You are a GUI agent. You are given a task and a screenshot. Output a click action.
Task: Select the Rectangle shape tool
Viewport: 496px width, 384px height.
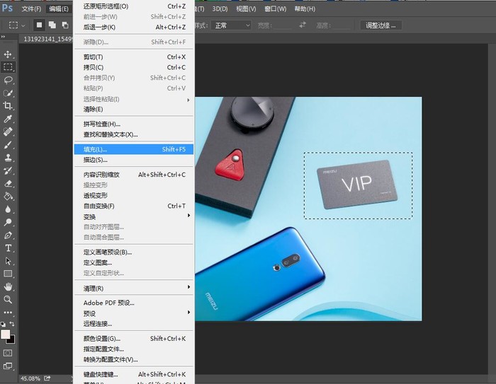8,274
